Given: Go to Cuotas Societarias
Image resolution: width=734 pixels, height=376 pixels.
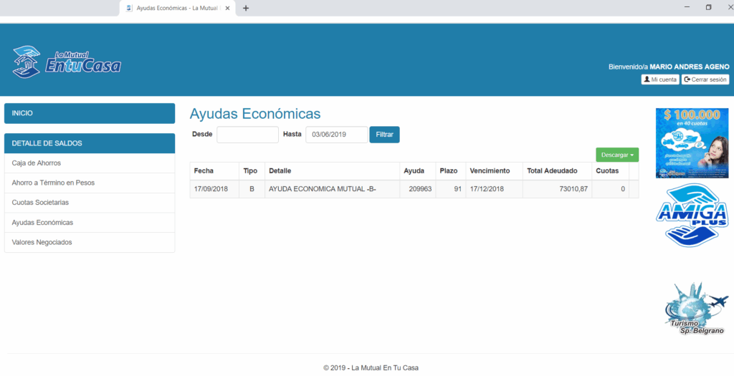Looking at the screenshot, I should tap(90, 203).
